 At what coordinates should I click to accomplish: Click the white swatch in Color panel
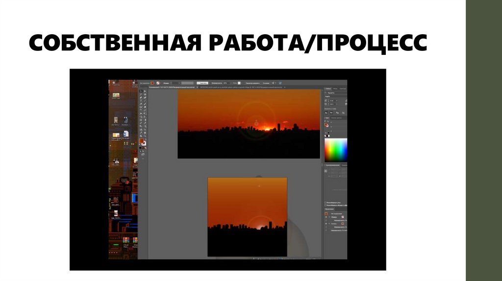click(329, 136)
